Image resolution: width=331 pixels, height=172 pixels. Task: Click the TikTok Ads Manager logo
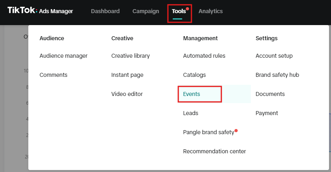(x=40, y=10)
